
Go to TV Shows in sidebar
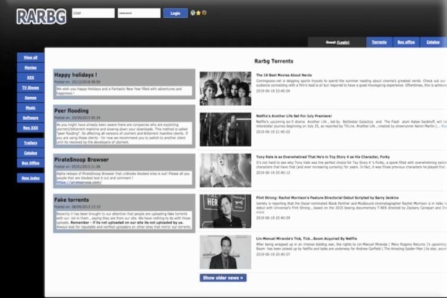(x=31, y=87)
